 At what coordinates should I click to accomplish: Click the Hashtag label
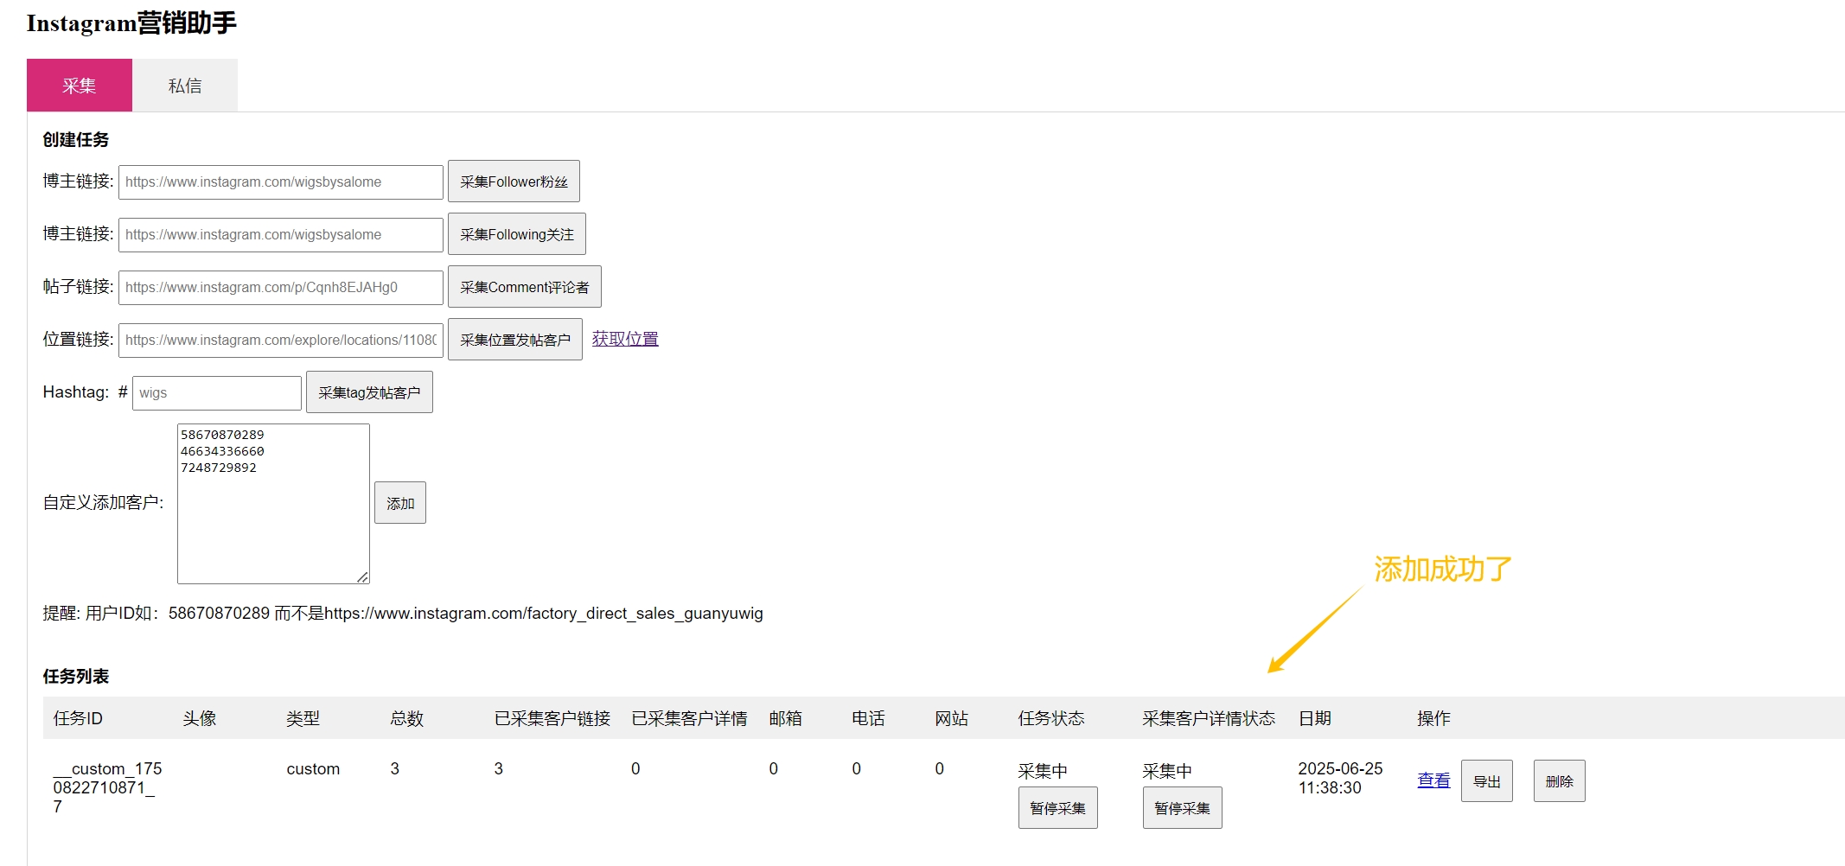point(76,392)
